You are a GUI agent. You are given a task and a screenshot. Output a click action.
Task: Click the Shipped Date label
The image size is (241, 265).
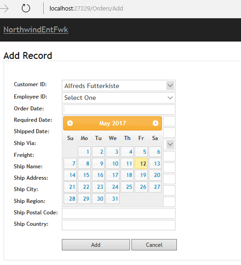(31, 131)
